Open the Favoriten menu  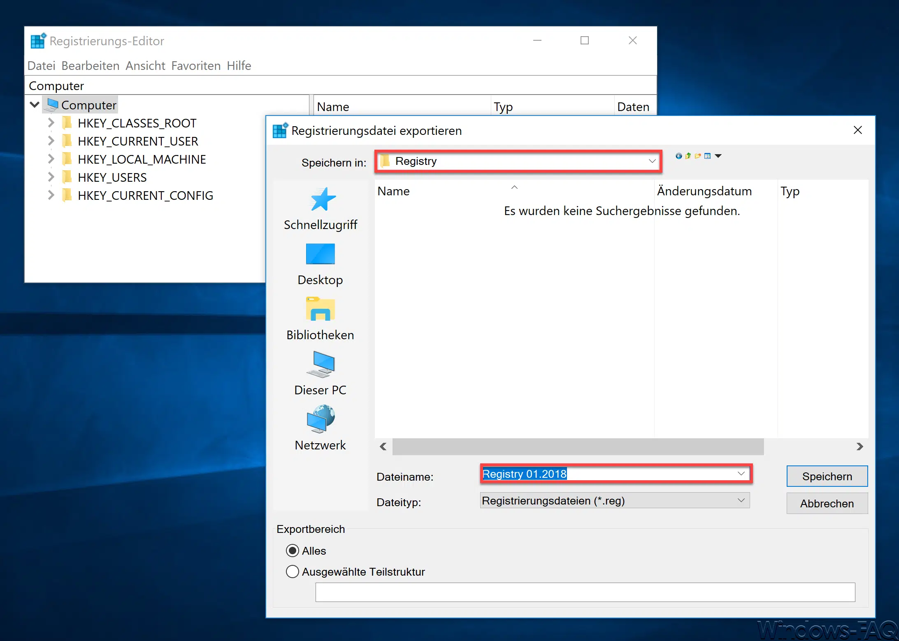(195, 66)
